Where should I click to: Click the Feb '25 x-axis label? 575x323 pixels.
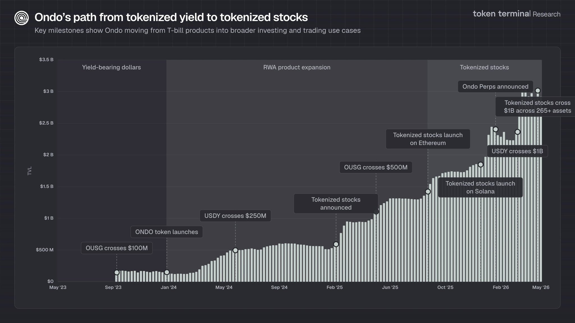click(x=335, y=287)
